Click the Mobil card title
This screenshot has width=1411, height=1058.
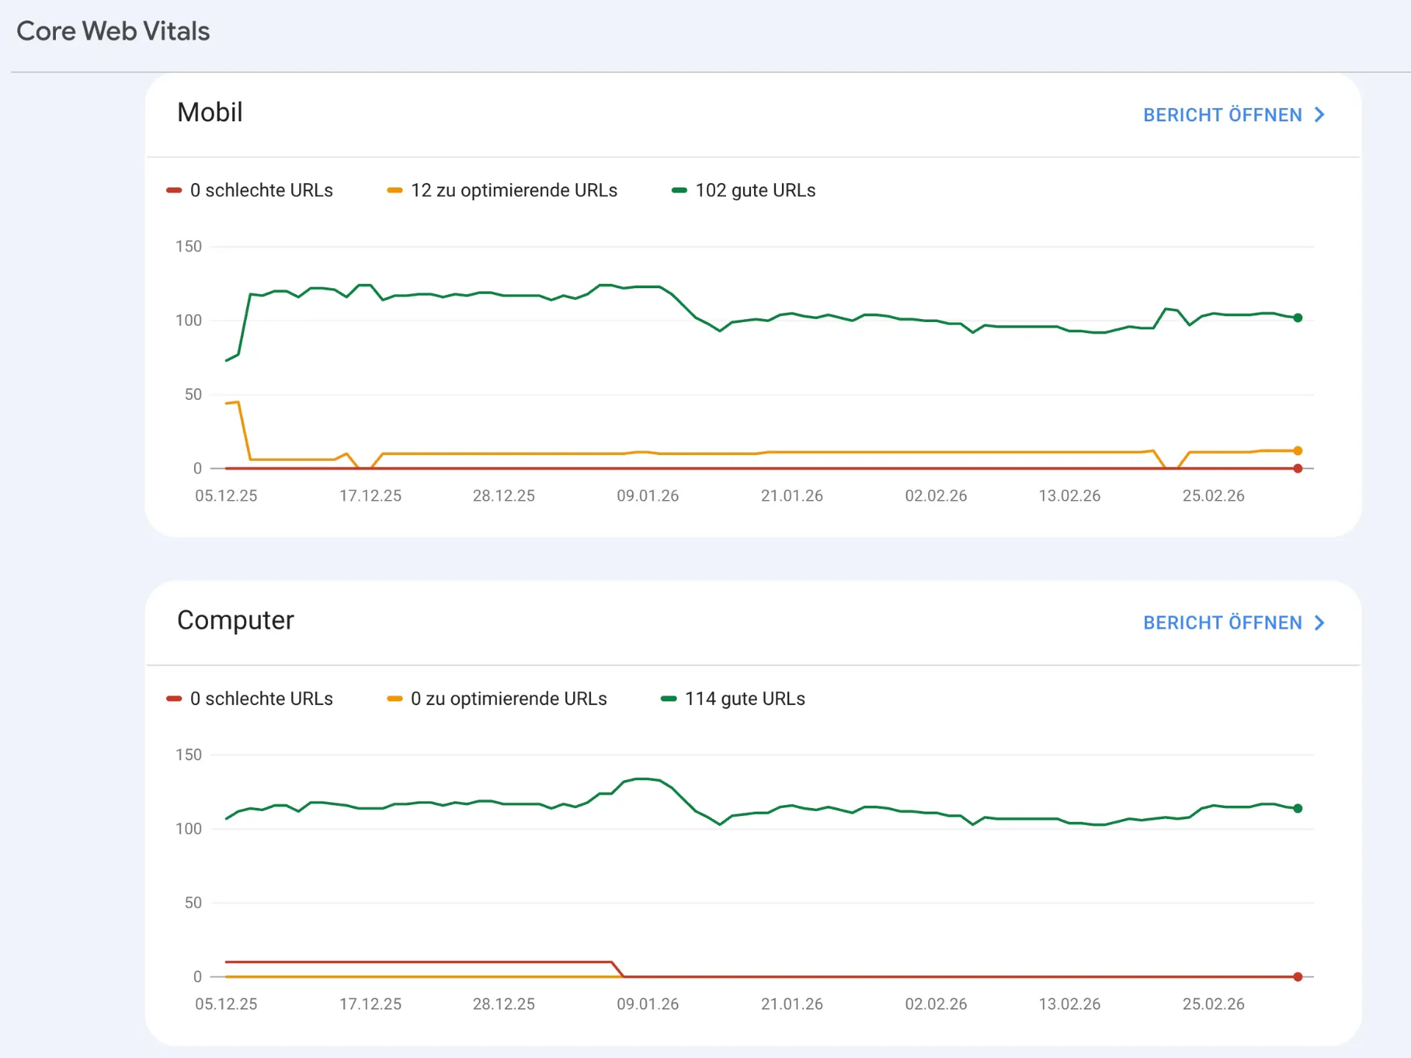click(210, 112)
